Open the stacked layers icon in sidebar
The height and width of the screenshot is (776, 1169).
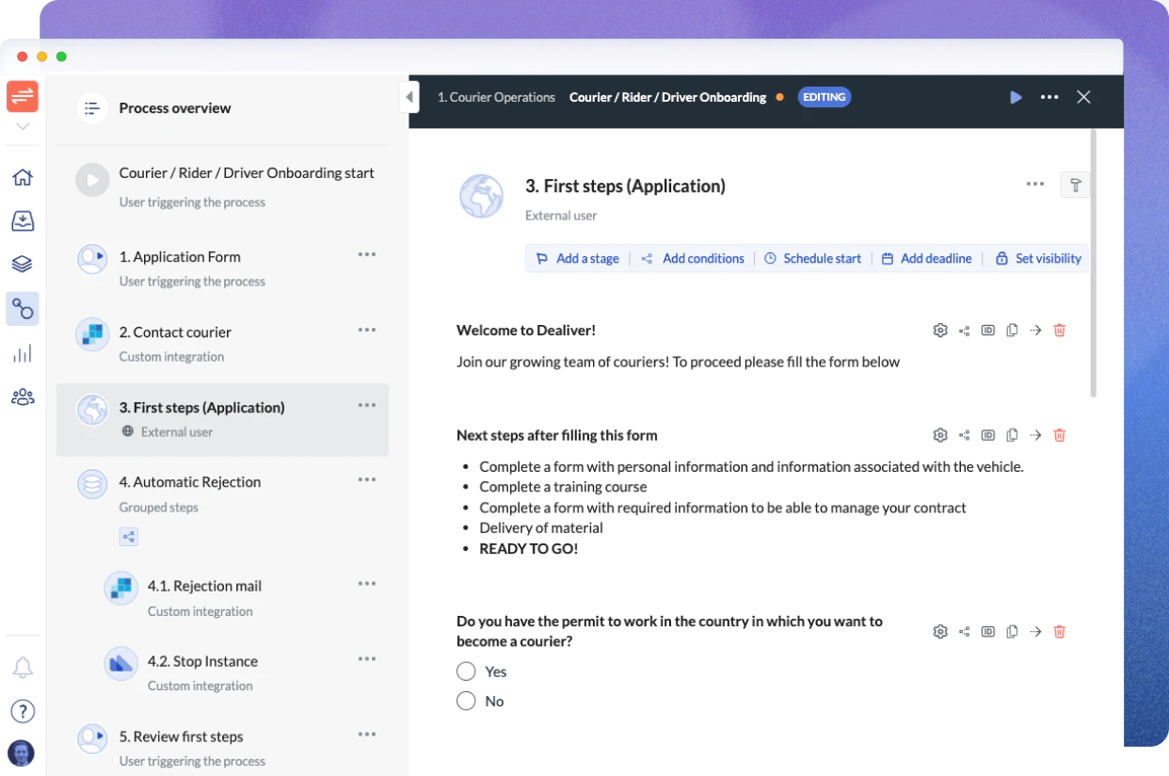23,265
